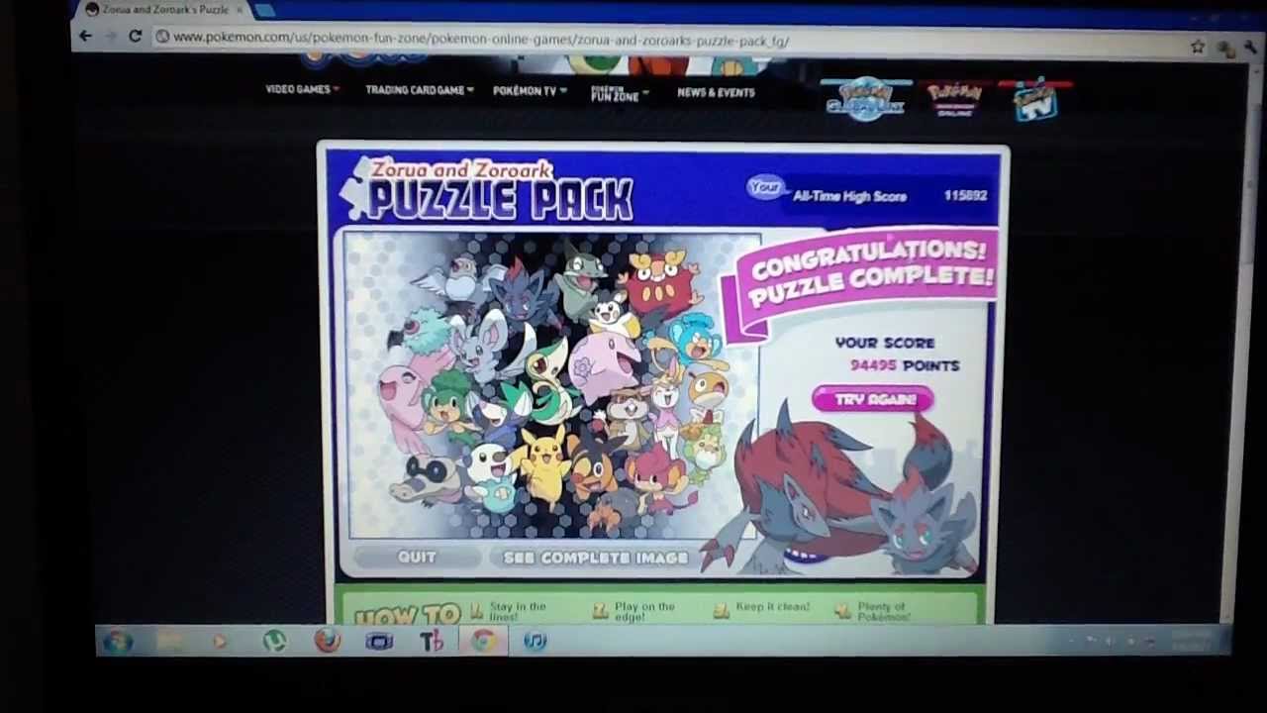Open the Windows Start menu
The width and height of the screenshot is (1267, 713).
click(117, 642)
